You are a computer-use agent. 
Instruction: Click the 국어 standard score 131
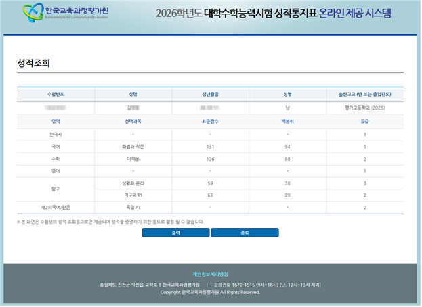(x=210, y=146)
